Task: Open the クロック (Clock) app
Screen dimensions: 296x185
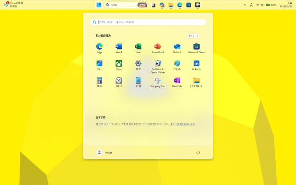Action: click(119, 82)
